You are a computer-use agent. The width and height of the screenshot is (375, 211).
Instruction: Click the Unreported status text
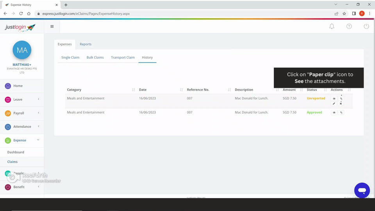(316, 98)
